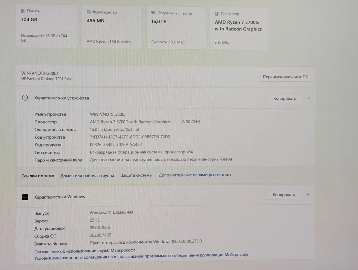Click the Характеристики устройства section heading
This screenshot has height=270, width=358.
62,98
